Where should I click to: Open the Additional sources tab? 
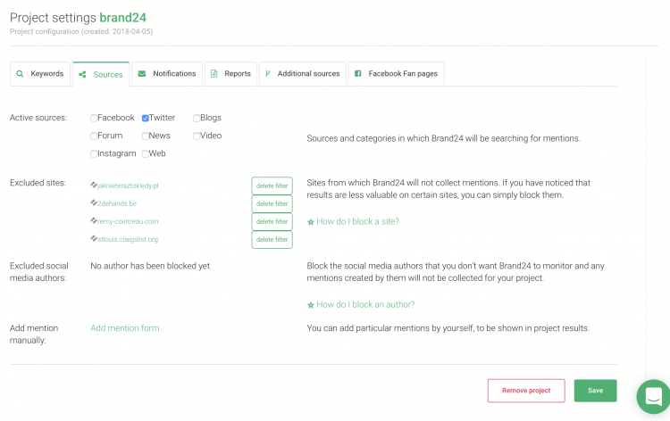[303, 74]
